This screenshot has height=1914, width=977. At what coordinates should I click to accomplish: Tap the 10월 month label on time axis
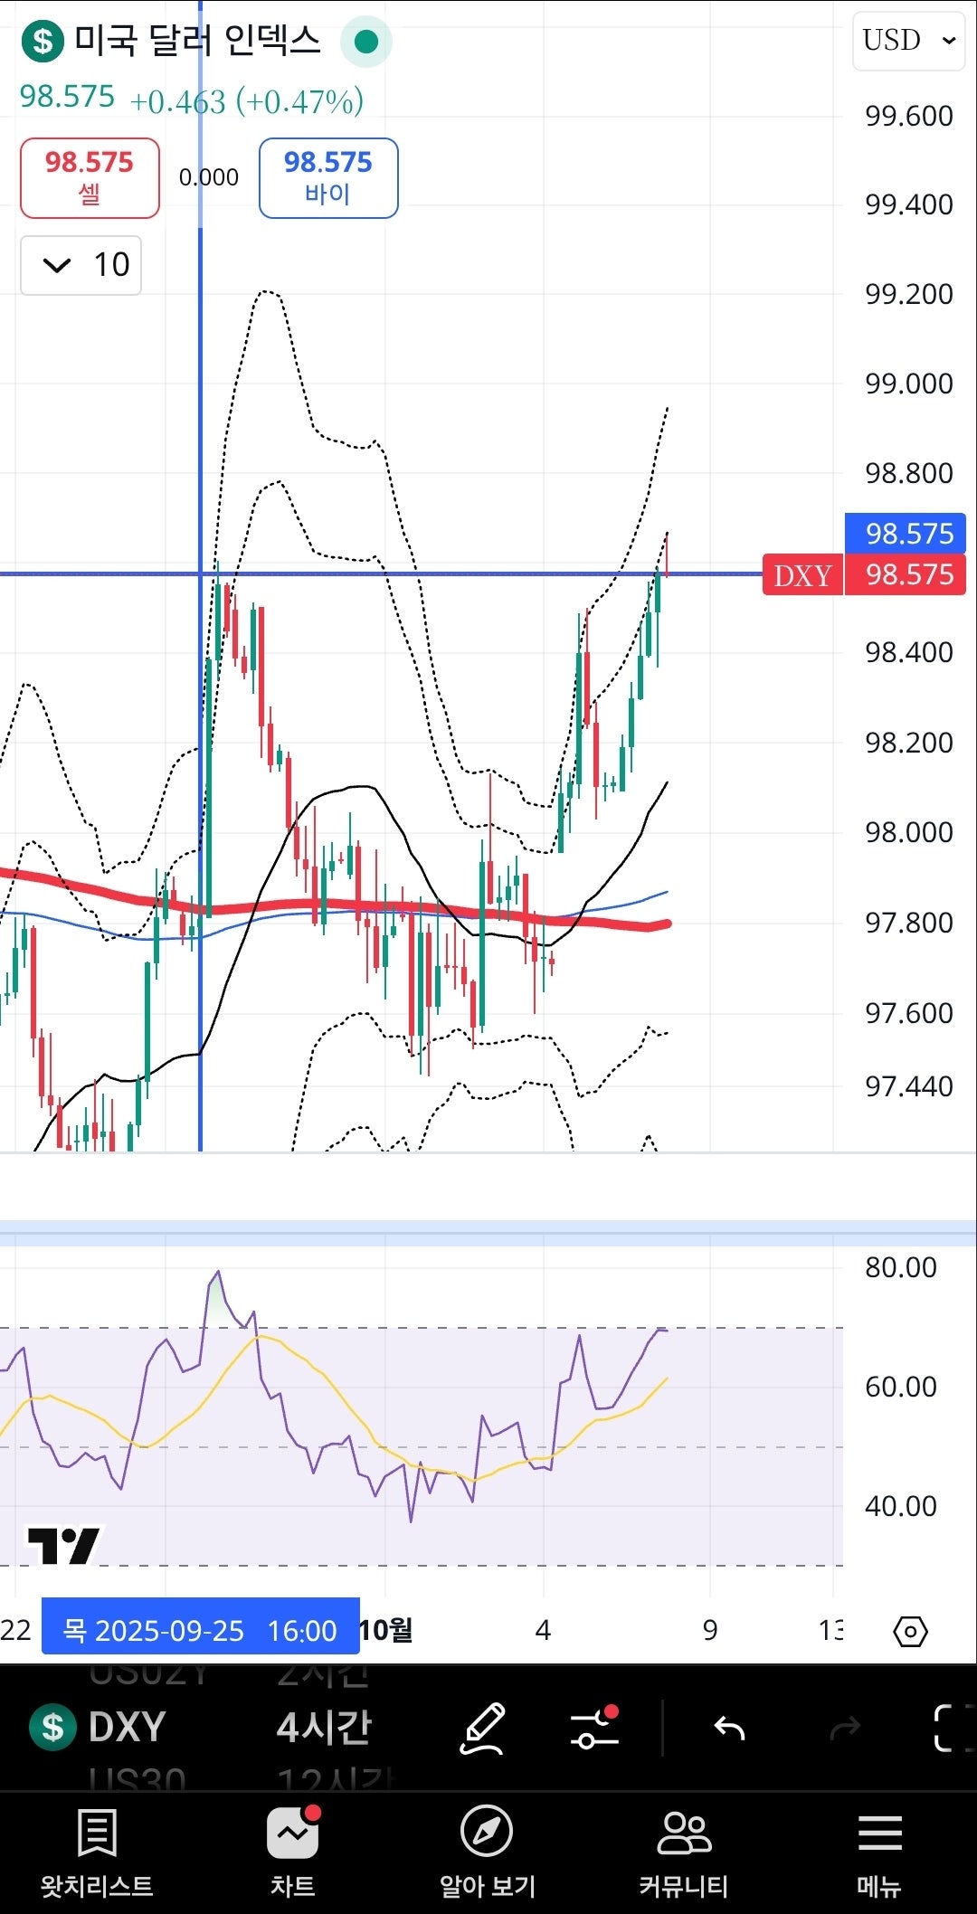[386, 1630]
